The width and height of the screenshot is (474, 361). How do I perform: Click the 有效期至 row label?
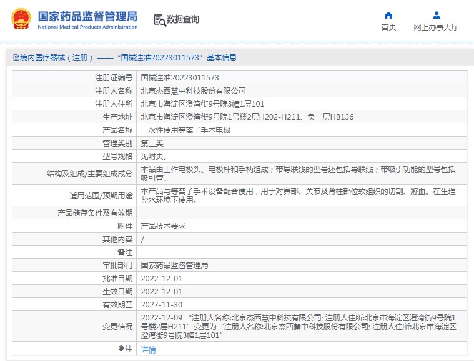(x=117, y=304)
